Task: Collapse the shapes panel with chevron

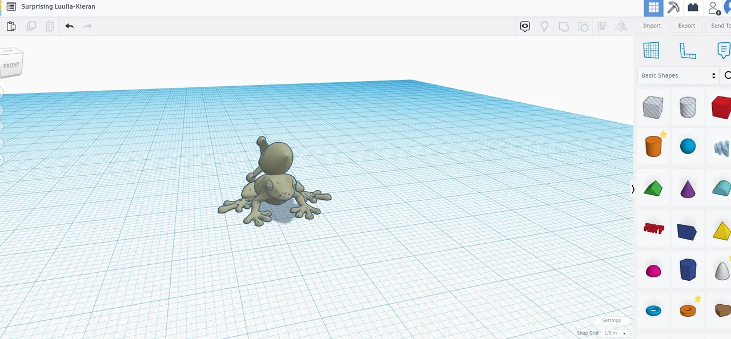Action: click(x=633, y=189)
